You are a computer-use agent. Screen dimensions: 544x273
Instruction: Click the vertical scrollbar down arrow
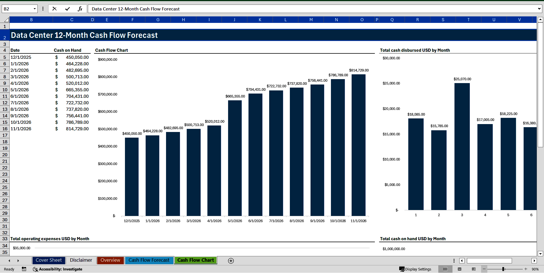click(x=541, y=253)
